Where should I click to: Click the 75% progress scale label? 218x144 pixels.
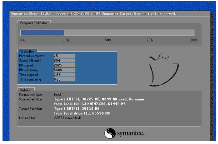click(x=150, y=40)
